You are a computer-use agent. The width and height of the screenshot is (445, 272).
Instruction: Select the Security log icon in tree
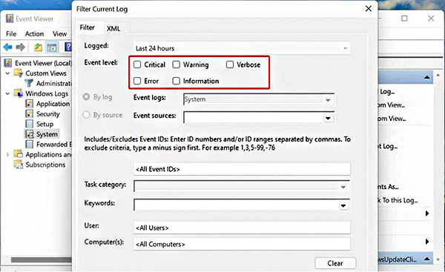point(29,113)
